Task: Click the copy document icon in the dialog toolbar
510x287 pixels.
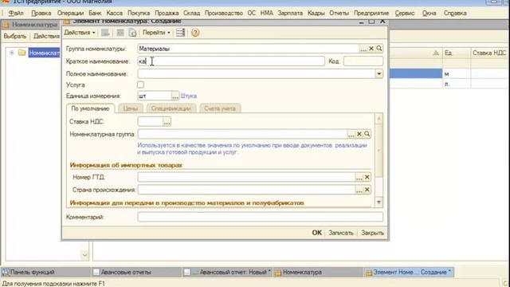Action: 132,33
